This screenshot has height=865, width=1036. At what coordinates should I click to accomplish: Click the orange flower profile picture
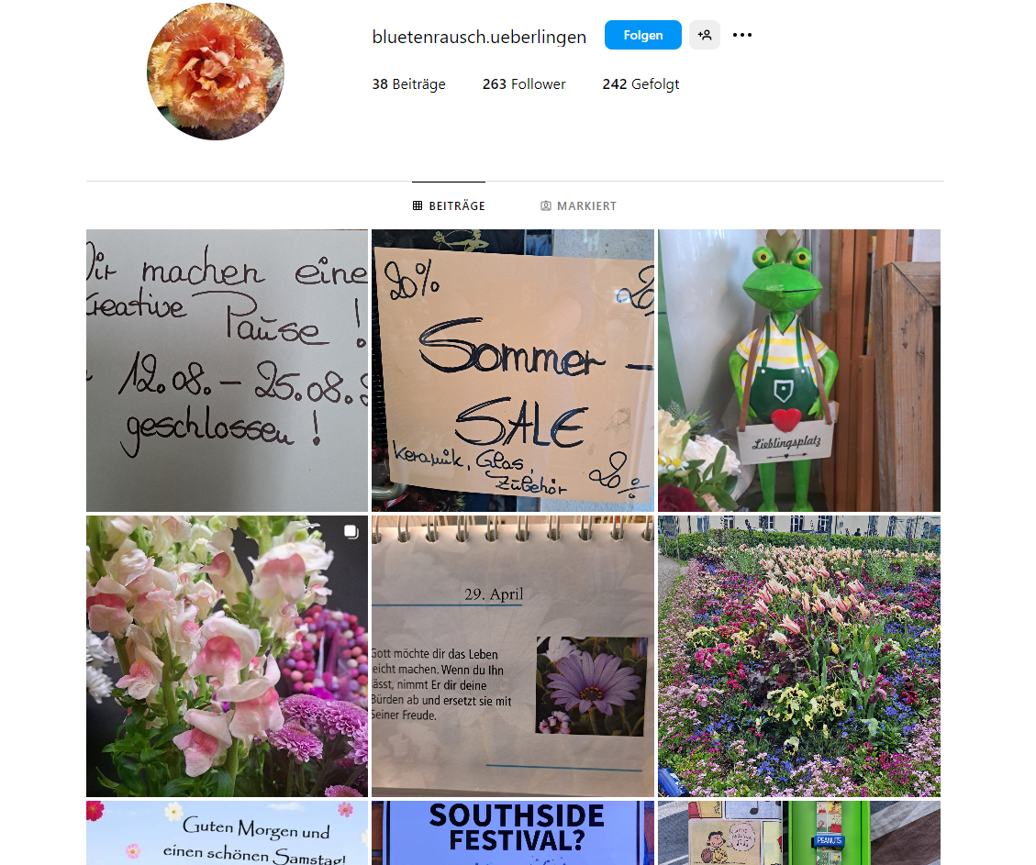coord(216,72)
